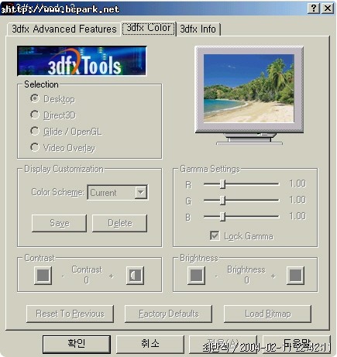Click the B gamma slider handle
Image resolution: width=337 pixels, height=357 pixels.
pos(223,217)
